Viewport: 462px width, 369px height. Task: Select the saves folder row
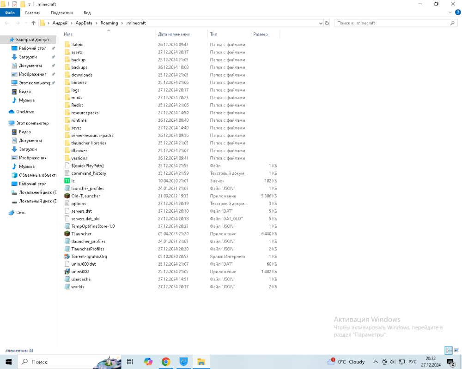171,128
